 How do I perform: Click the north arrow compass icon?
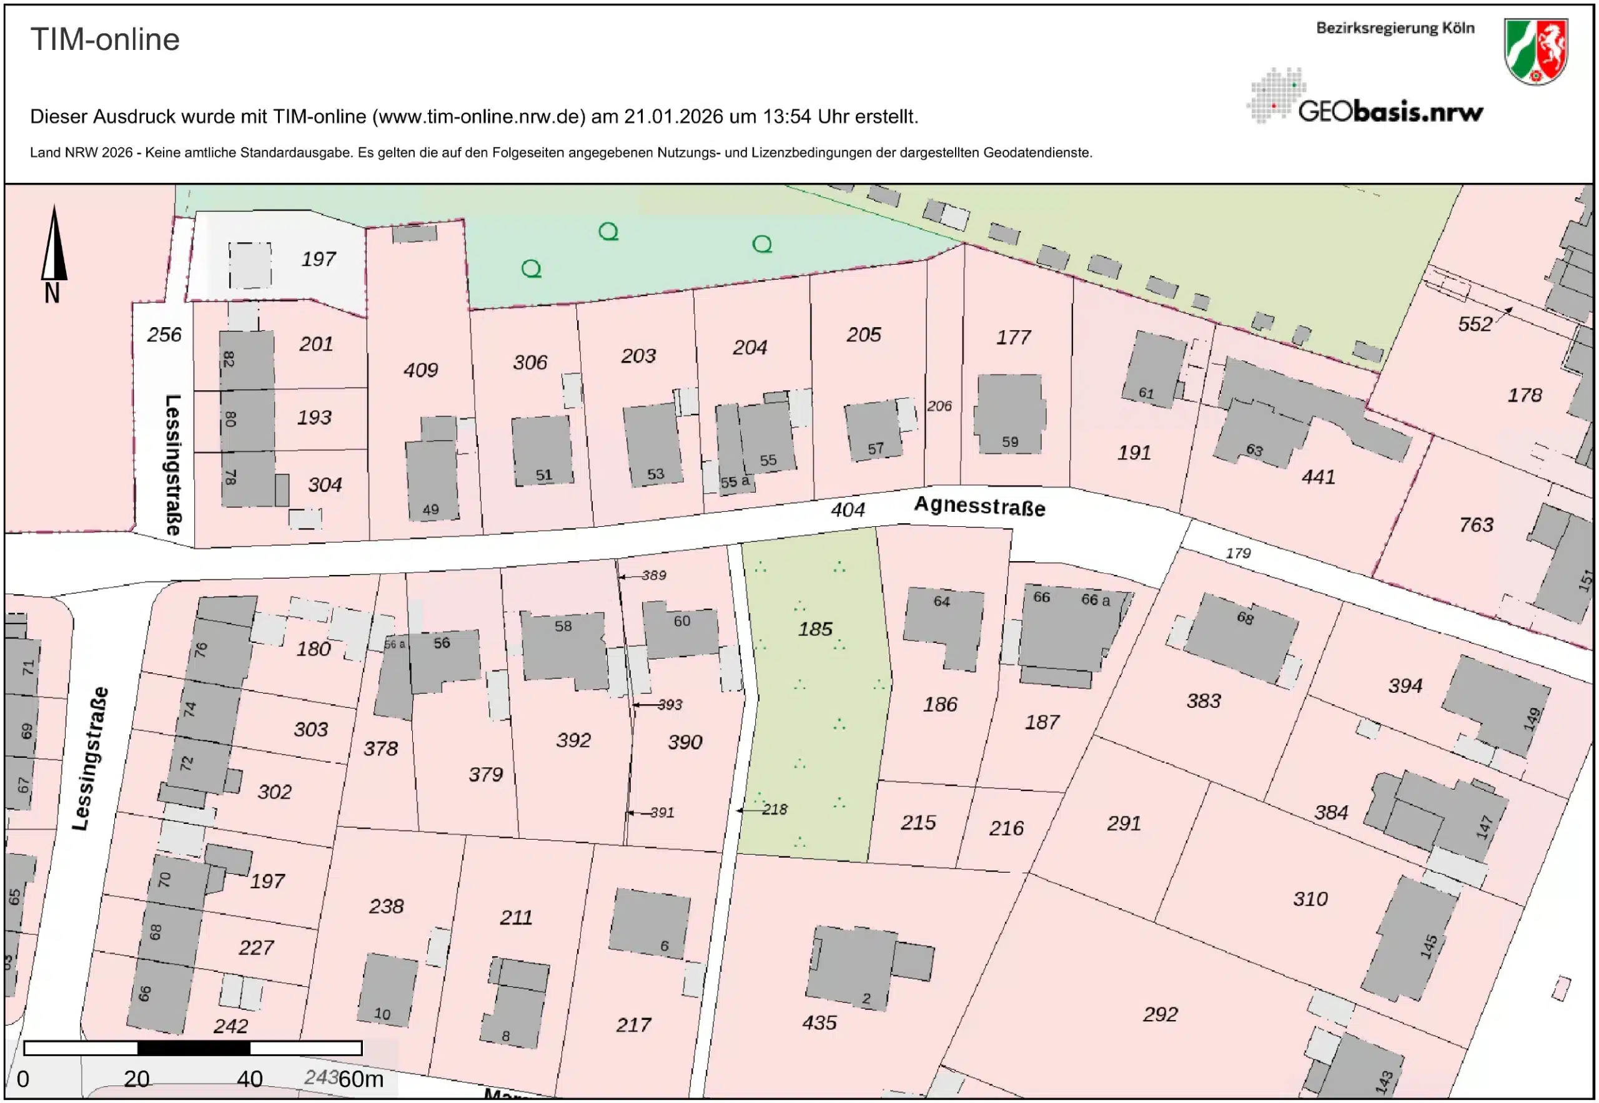pyautogui.click(x=53, y=253)
